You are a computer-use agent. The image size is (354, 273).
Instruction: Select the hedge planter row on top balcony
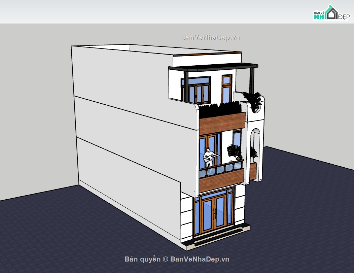[x=220, y=110]
